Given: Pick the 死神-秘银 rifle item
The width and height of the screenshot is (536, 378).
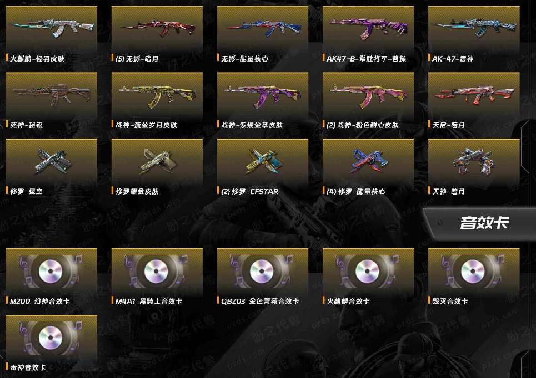Looking at the screenshot, I should pyautogui.click(x=52, y=95).
